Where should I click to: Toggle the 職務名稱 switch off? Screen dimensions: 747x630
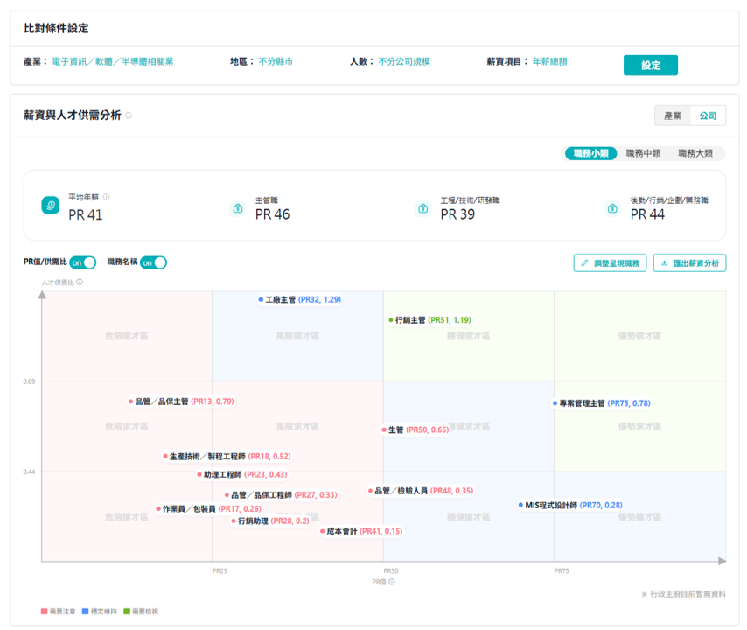coord(153,262)
